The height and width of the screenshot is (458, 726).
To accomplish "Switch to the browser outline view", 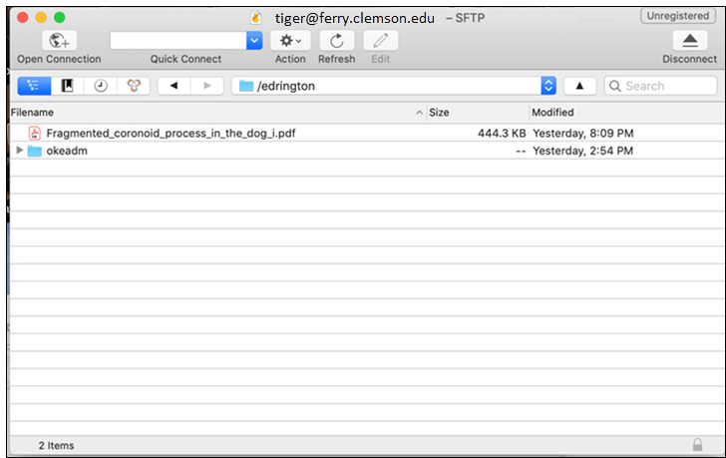I will click(x=34, y=86).
